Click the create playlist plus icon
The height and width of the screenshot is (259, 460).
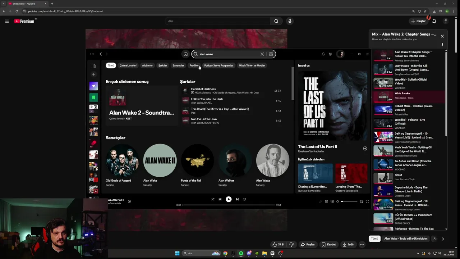pyautogui.click(x=93, y=74)
